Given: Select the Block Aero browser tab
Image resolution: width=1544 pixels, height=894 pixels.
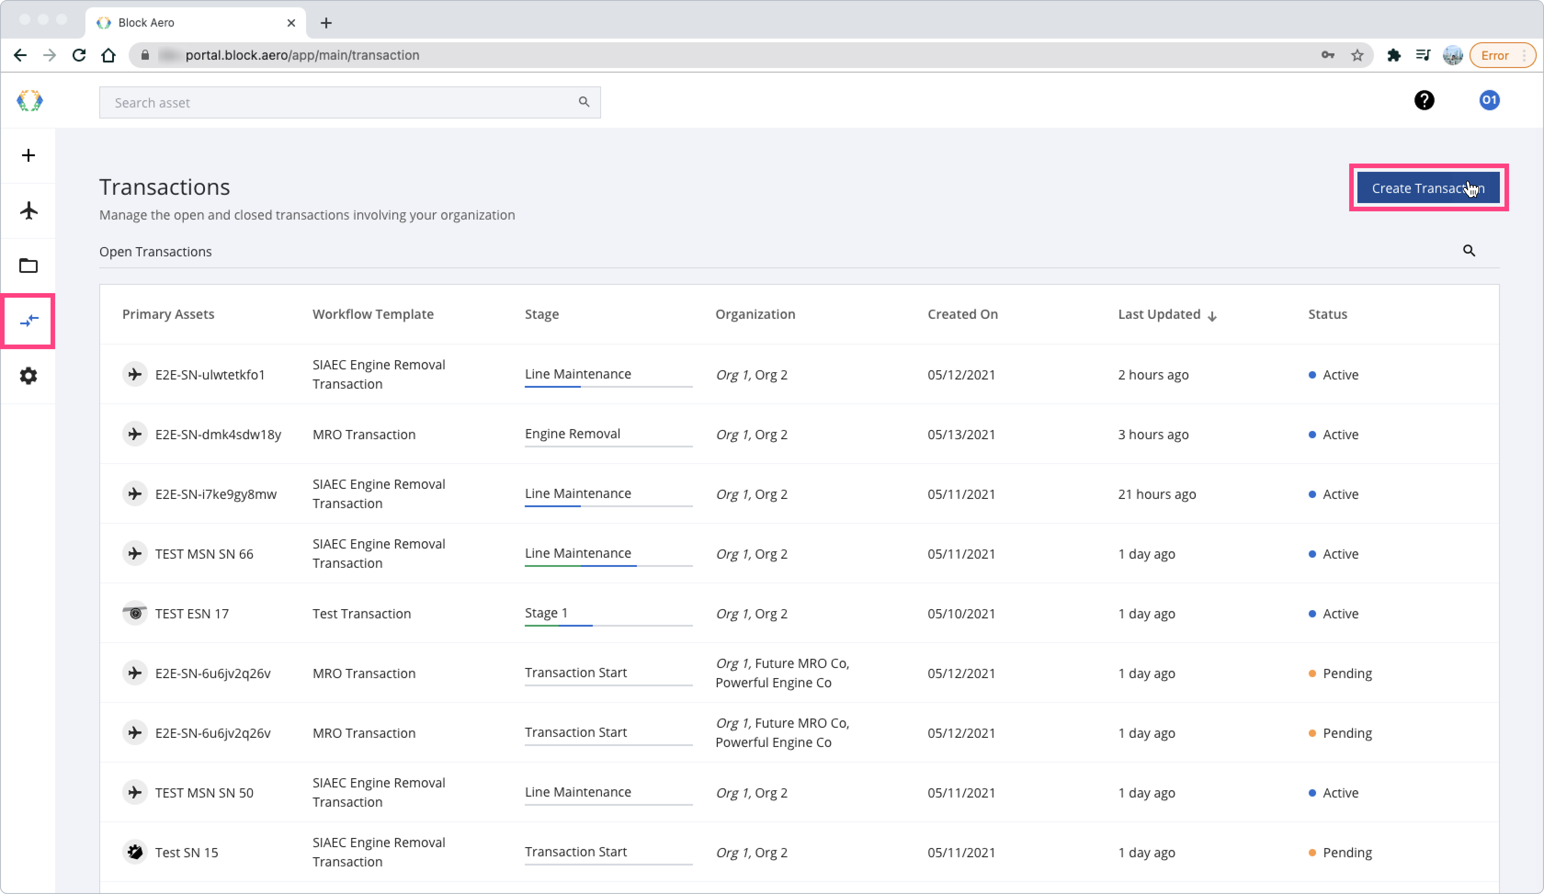Looking at the screenshot, I should (x=195, y=23).
